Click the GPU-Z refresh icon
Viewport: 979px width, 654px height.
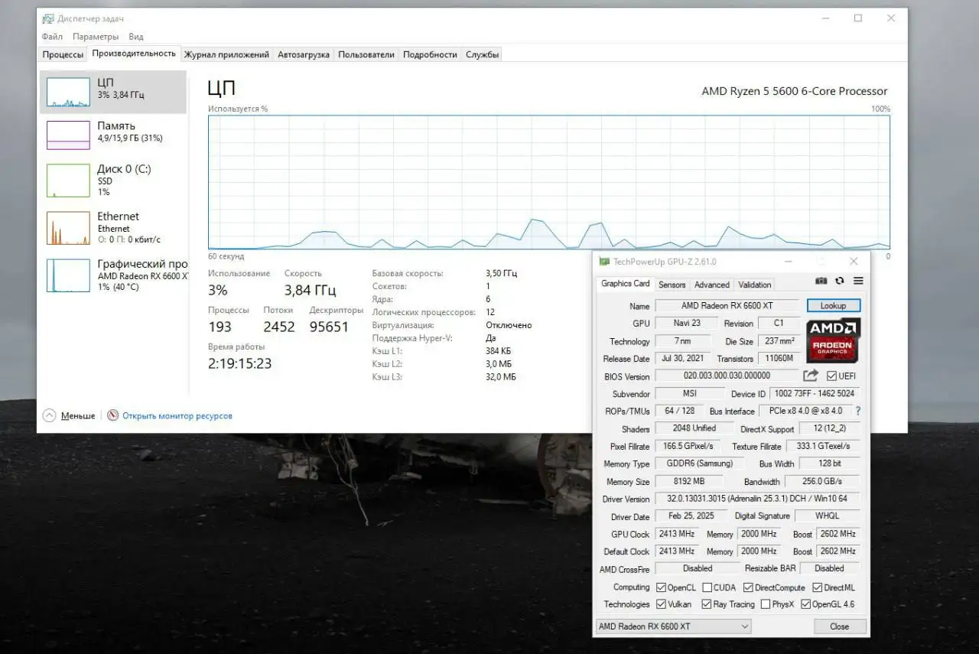point(840,281)
